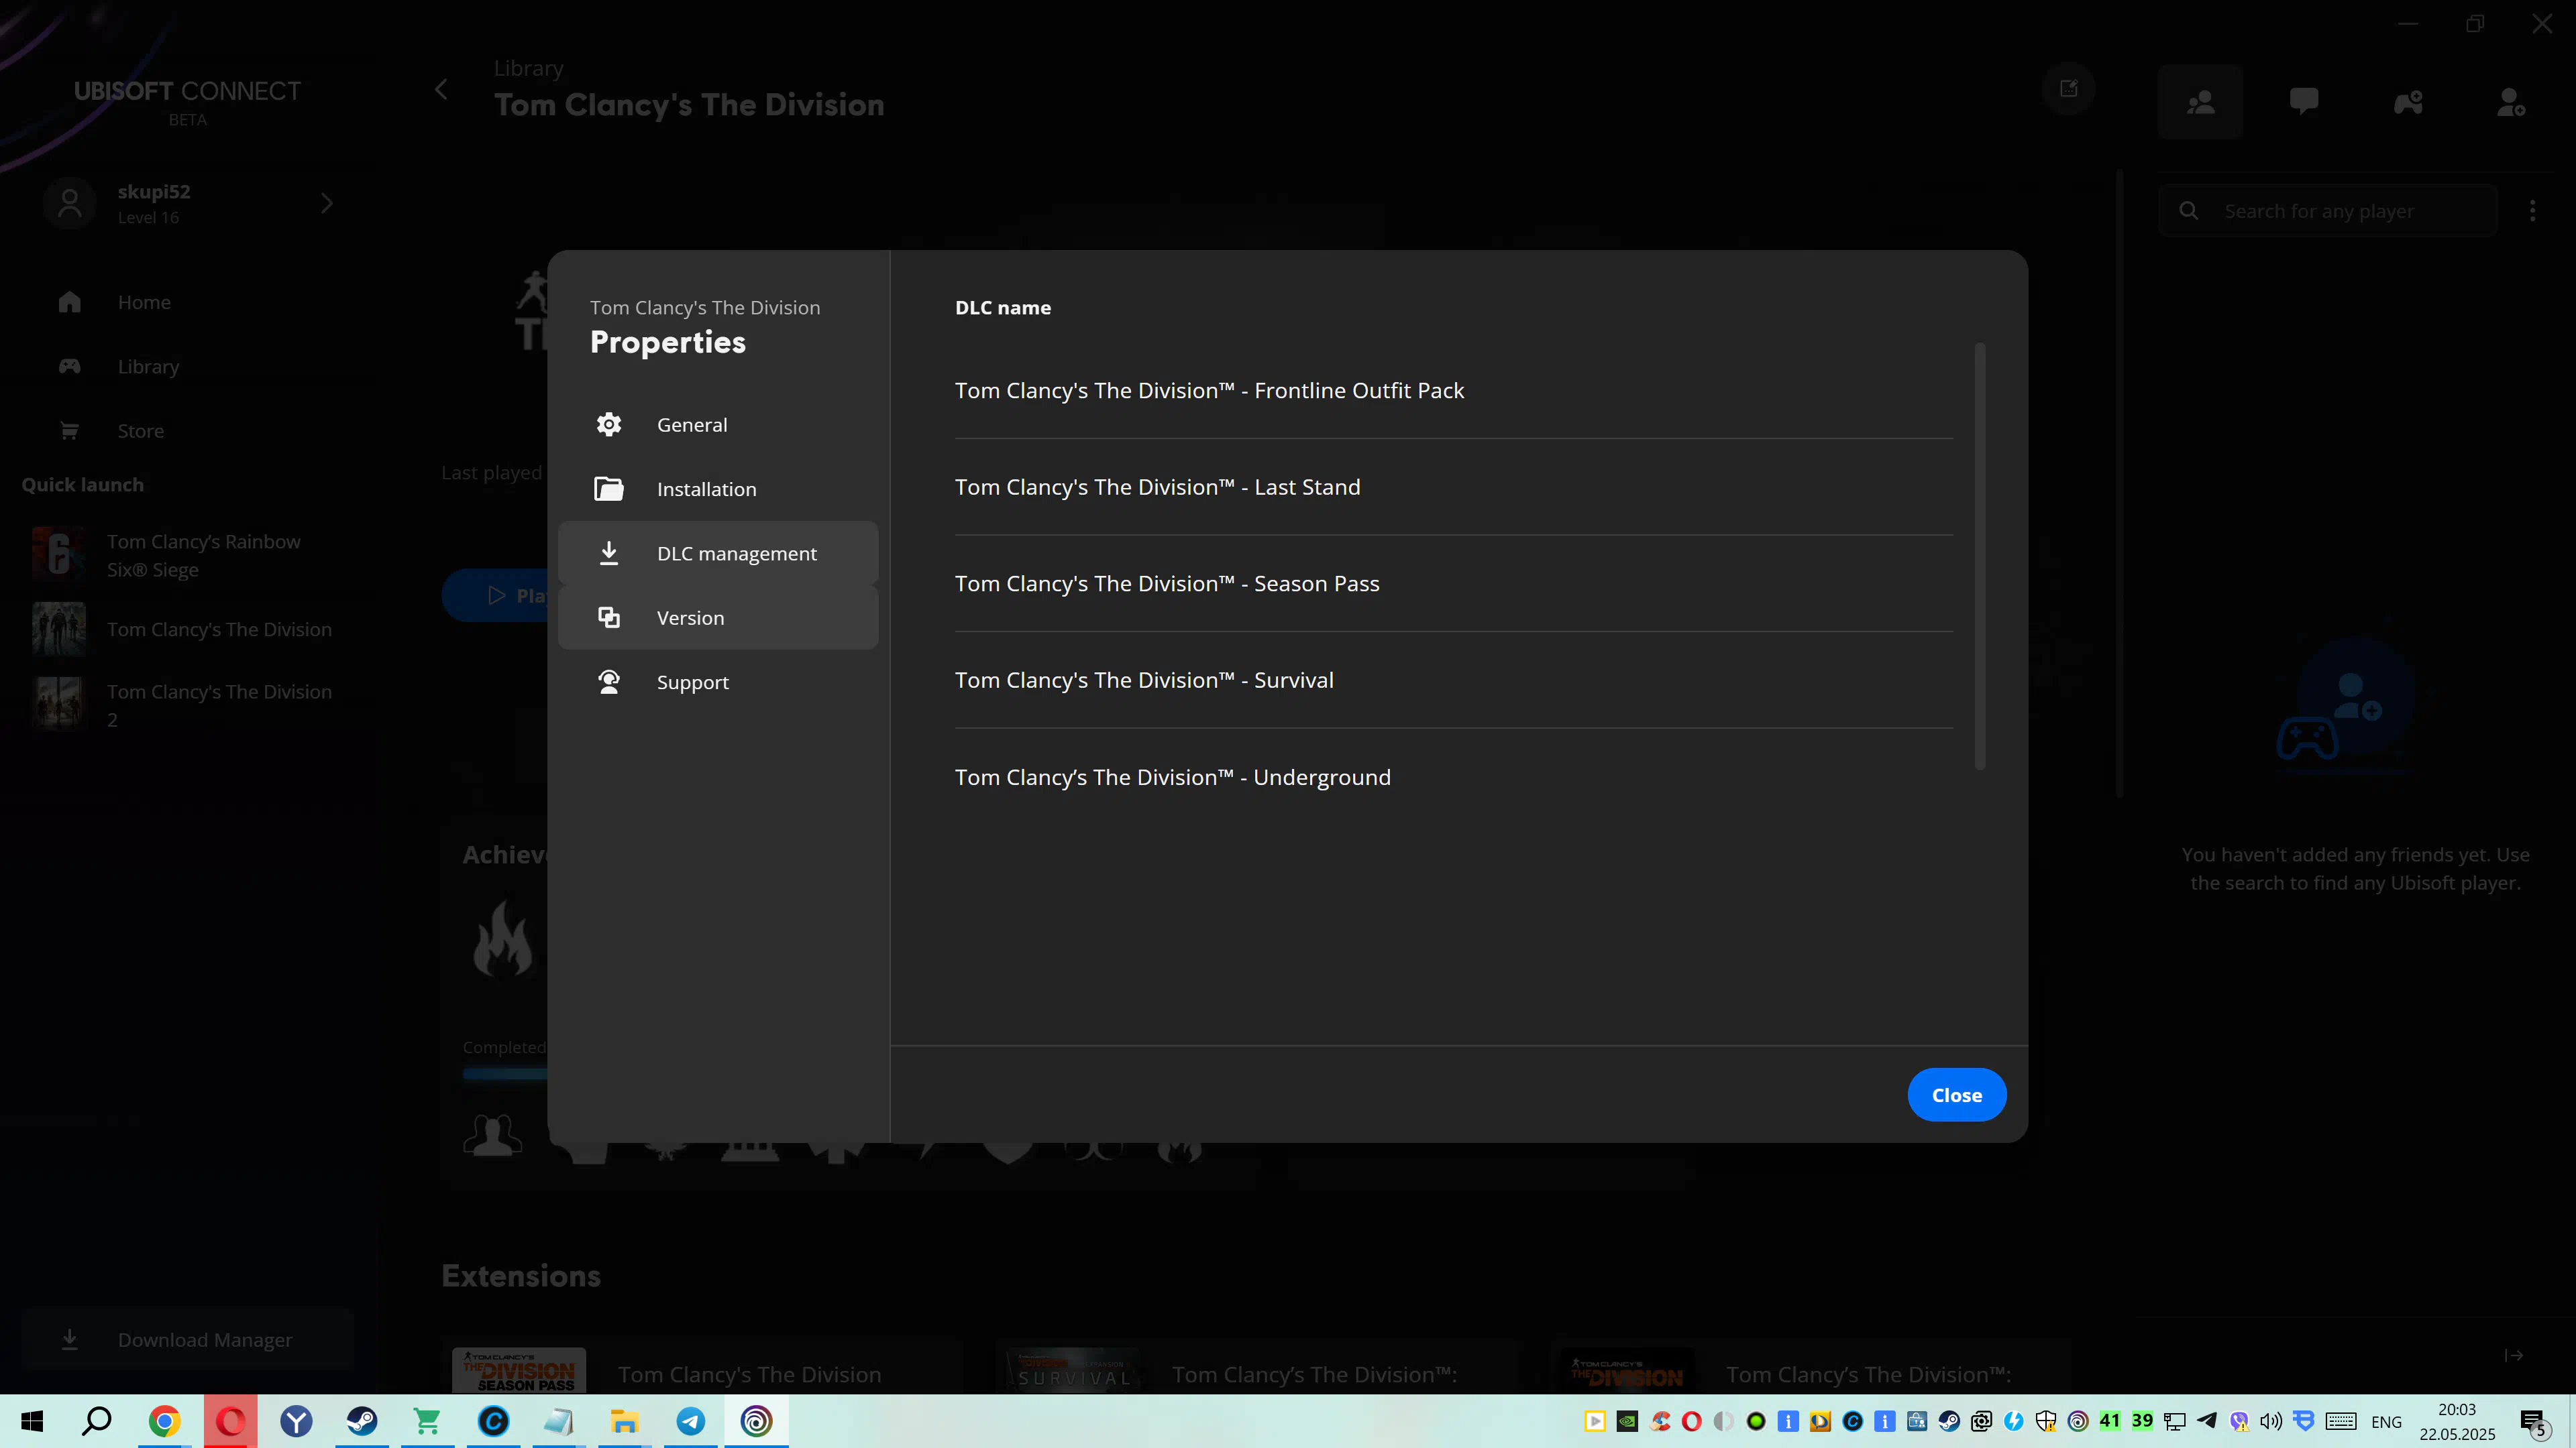Open the friends panel three-dot menu
2576x1448 pixels.
(x=2533, y=211)
